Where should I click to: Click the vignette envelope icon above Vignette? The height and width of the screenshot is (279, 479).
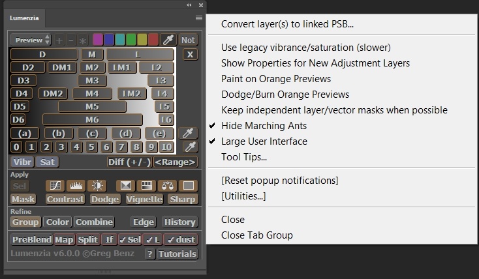point(125,186)
